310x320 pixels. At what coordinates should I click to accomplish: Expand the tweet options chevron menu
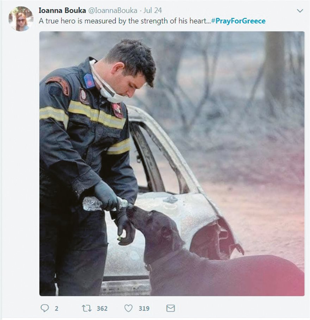(x=300, y=11)
